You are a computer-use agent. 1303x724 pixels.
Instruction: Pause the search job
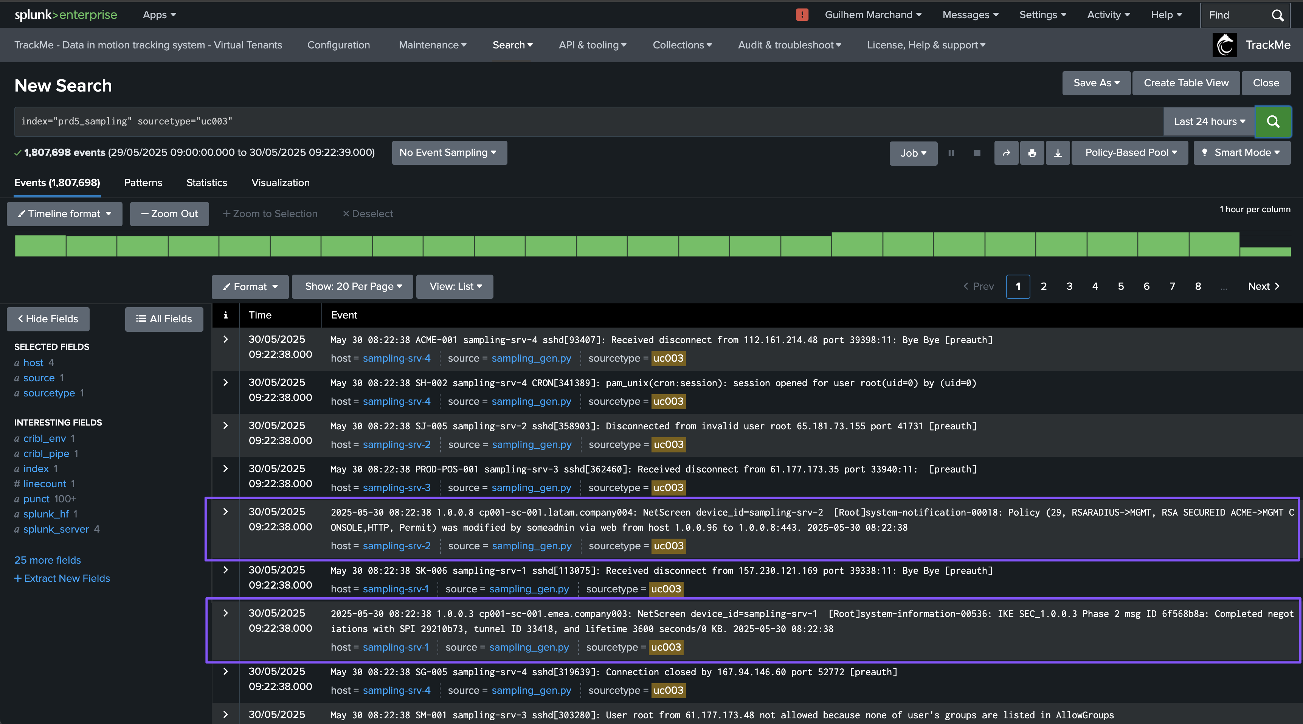tap(951, 153)
